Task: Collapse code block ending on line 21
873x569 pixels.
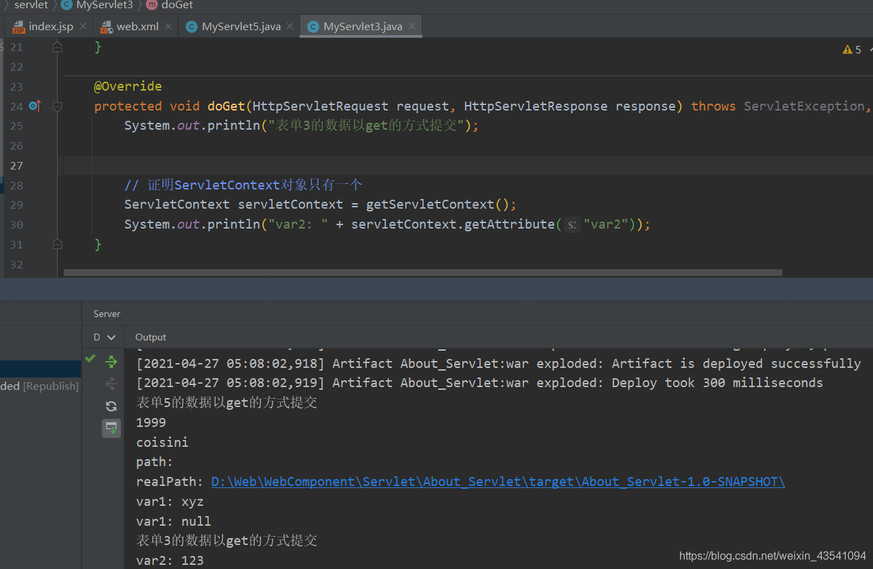Action: [58, 47]
